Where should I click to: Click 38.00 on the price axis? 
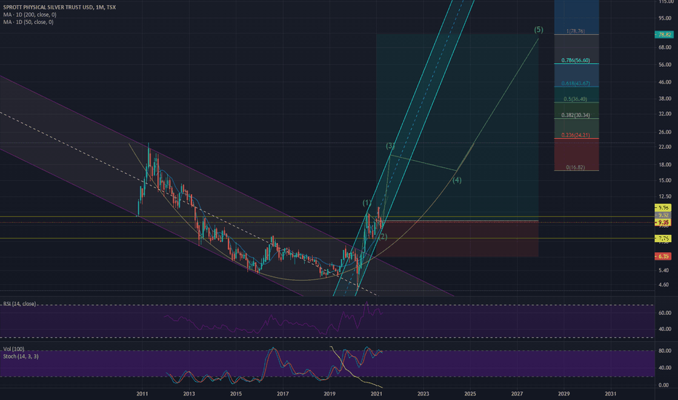pyautogui.click(x=665, y=99)
